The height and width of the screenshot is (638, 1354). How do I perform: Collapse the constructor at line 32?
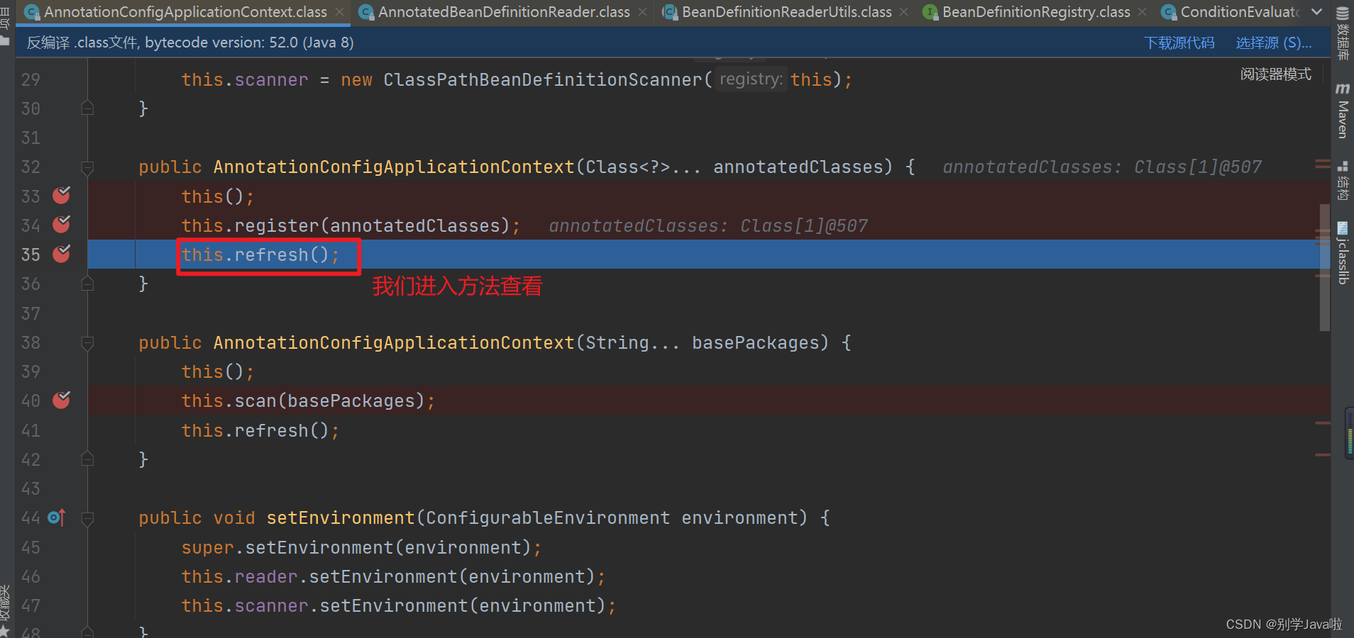[88, 169]
